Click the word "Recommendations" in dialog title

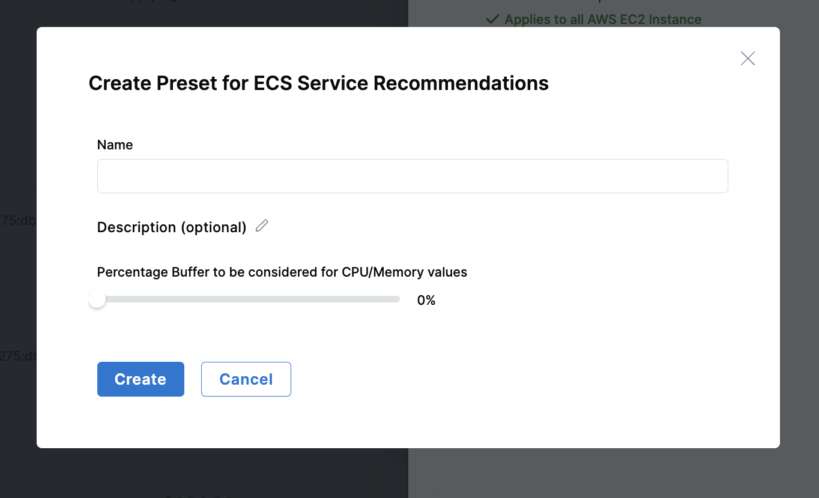(x=461, y=83)
